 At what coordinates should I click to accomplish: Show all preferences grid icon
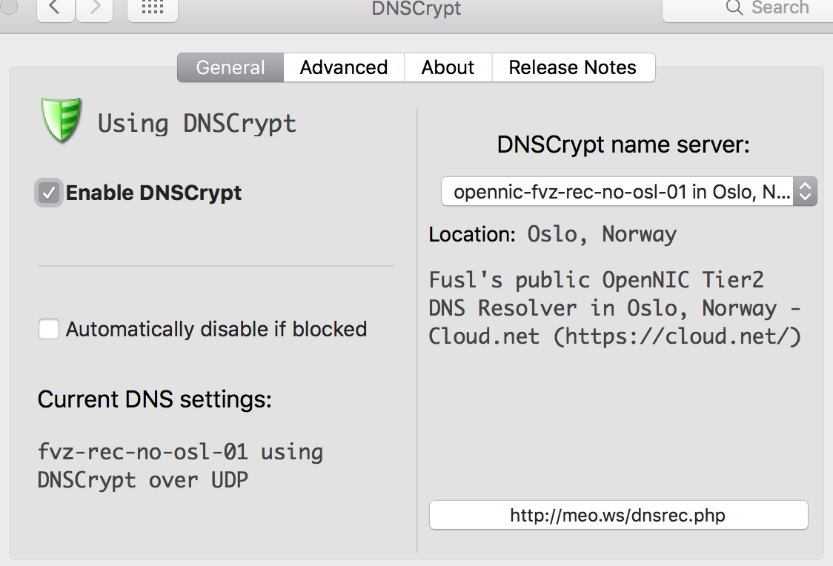[153, 8]
